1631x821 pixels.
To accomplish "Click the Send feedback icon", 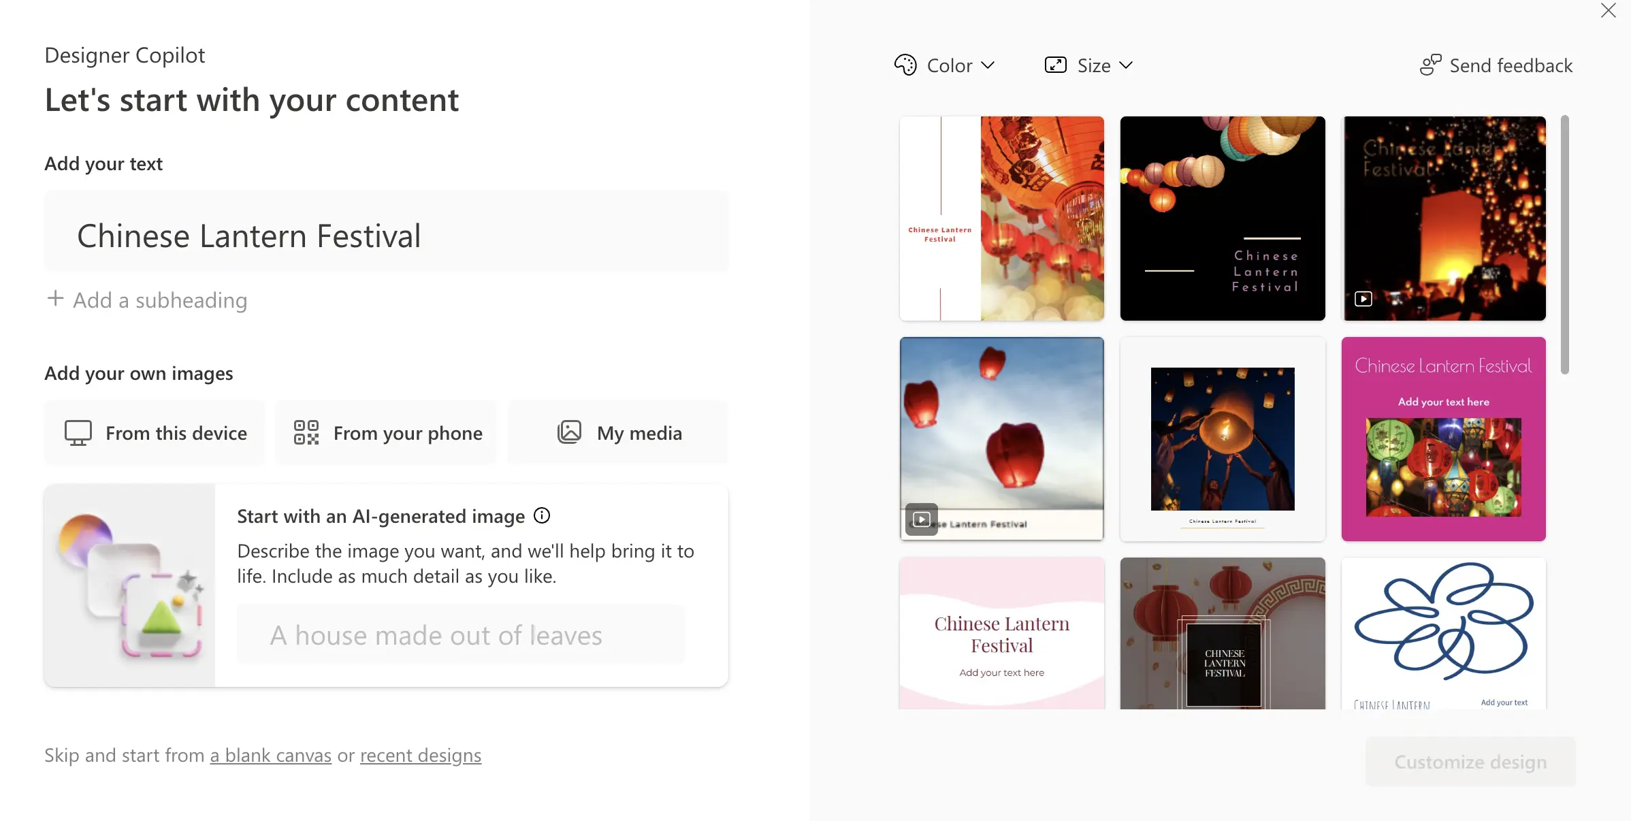I will [x=1430, y=65].
